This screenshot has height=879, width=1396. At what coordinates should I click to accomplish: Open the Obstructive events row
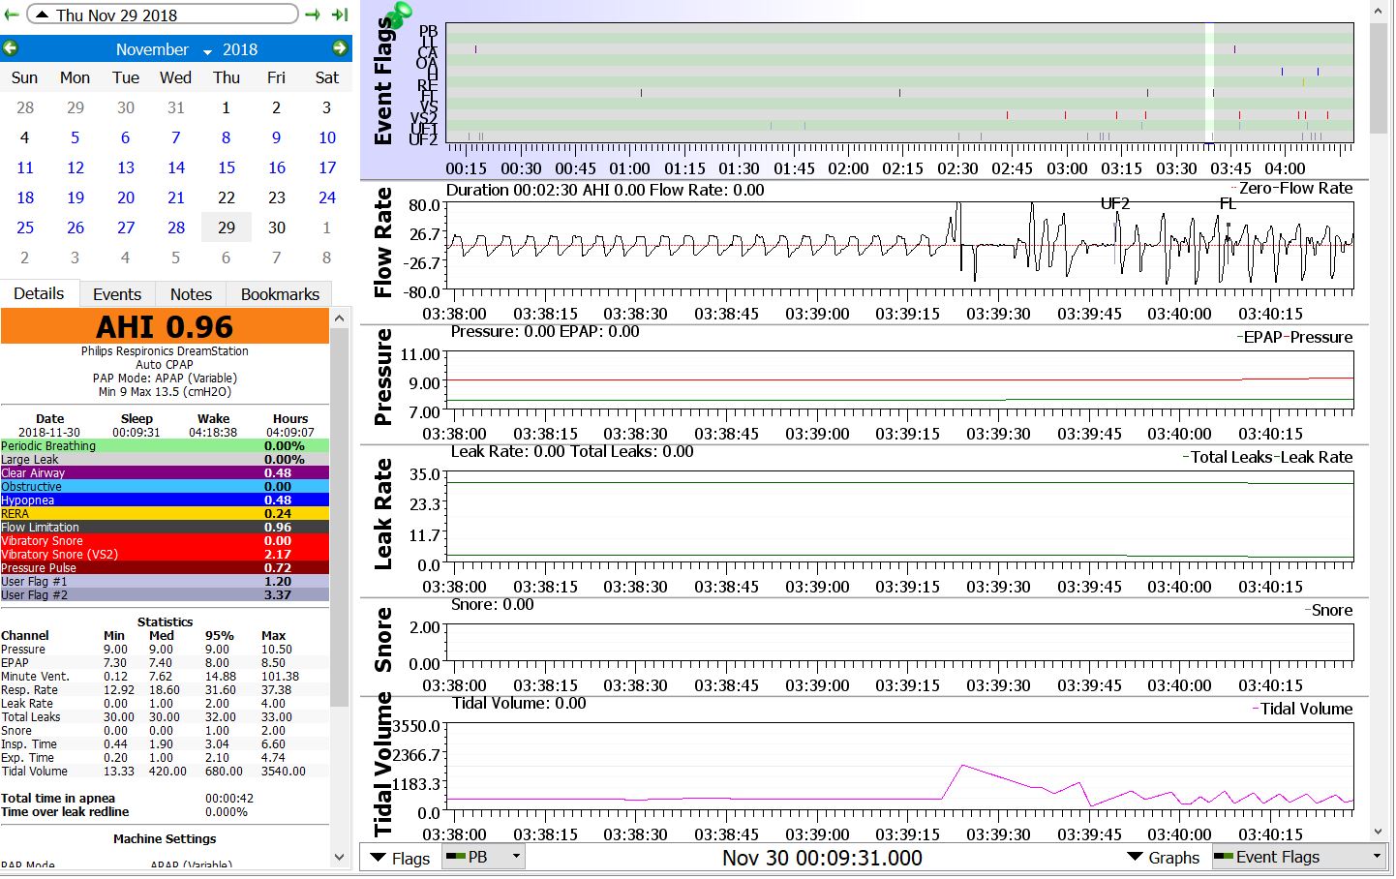click(165, 487)
